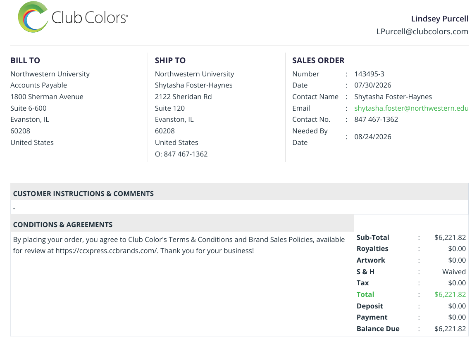
Task: Select contact number 847 467-1362 in sales order
Action: point(376,119)
